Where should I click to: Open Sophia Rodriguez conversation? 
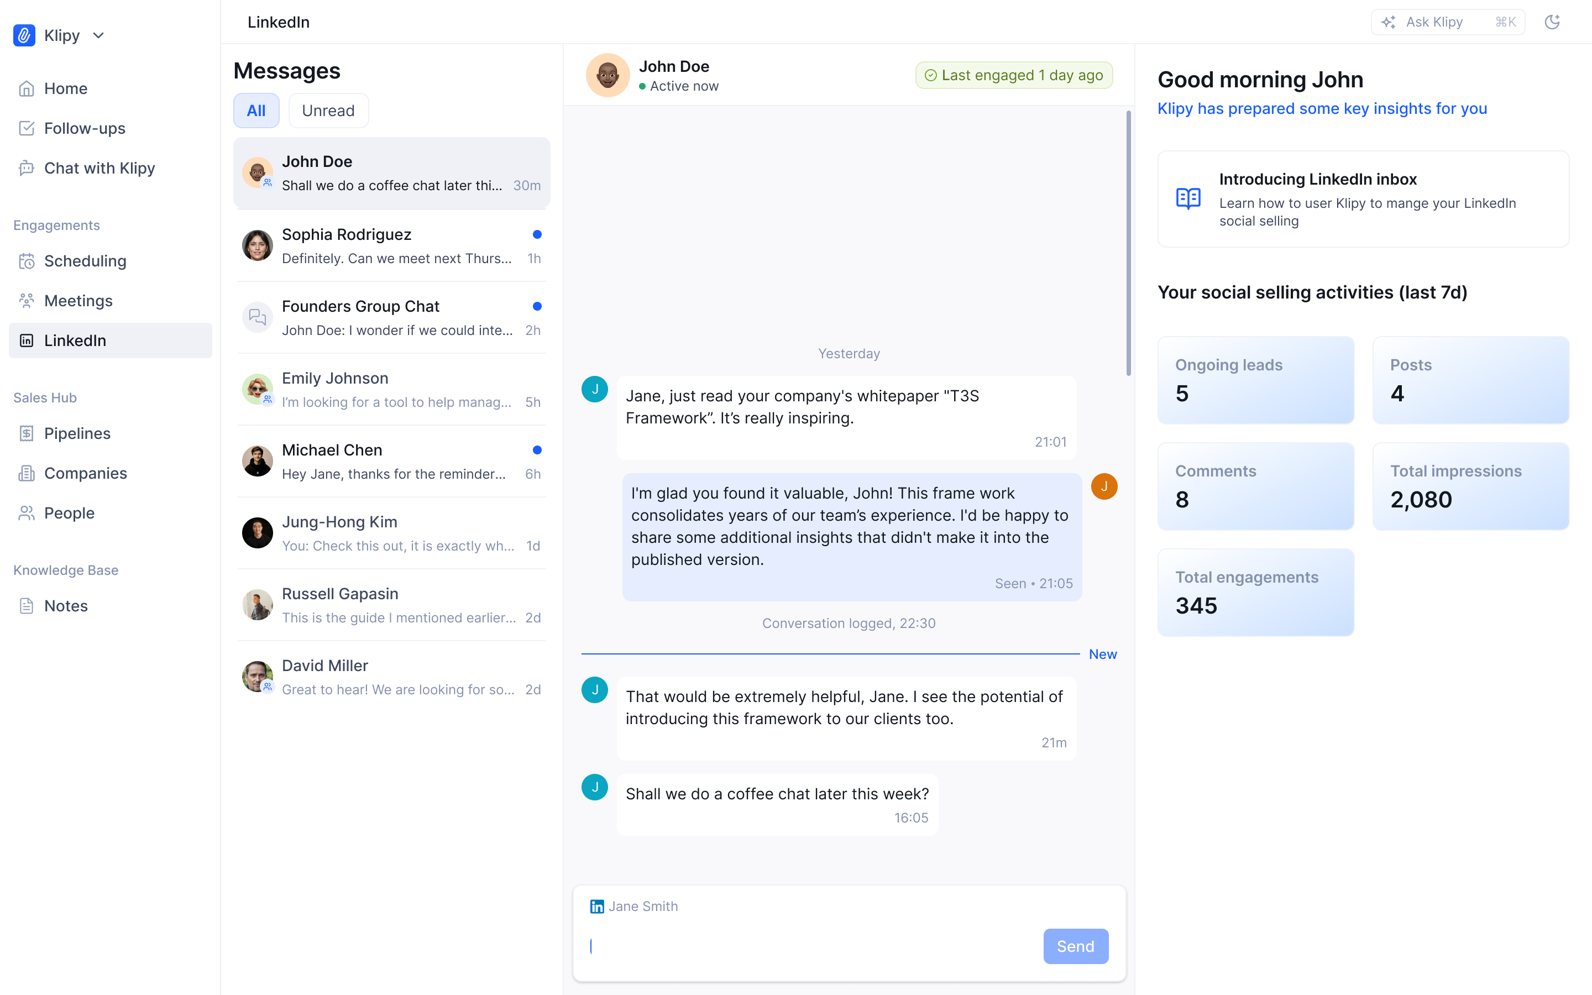pyautogui.click(x=391, y=246)
